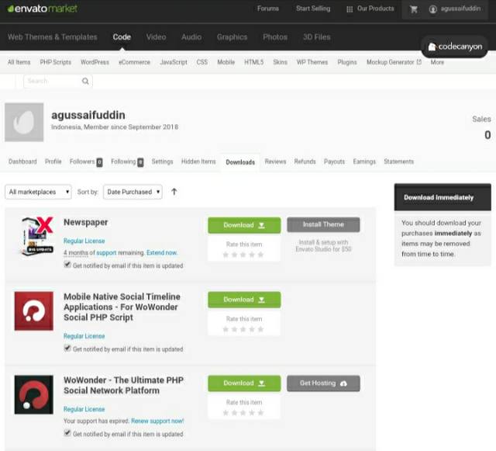Download Mobile Native Social Timeline Applications
The image size is (496, 451).
244,300
